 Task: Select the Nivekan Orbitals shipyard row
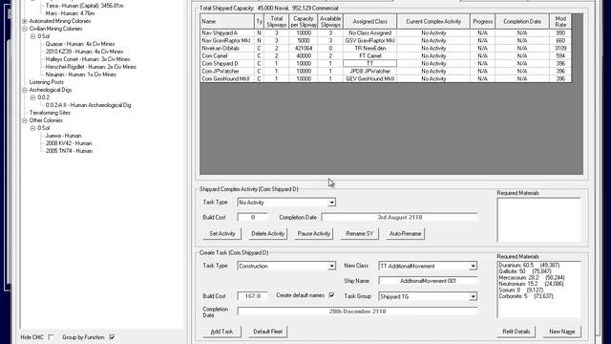point(386,49)
